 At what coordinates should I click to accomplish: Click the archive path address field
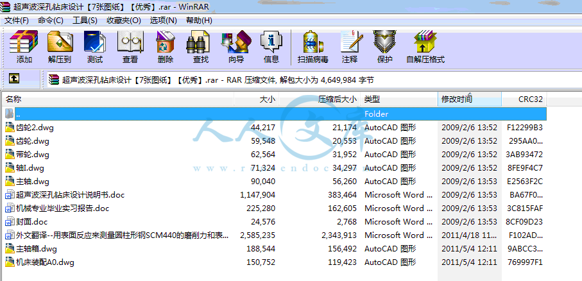(x=314, y=80)
